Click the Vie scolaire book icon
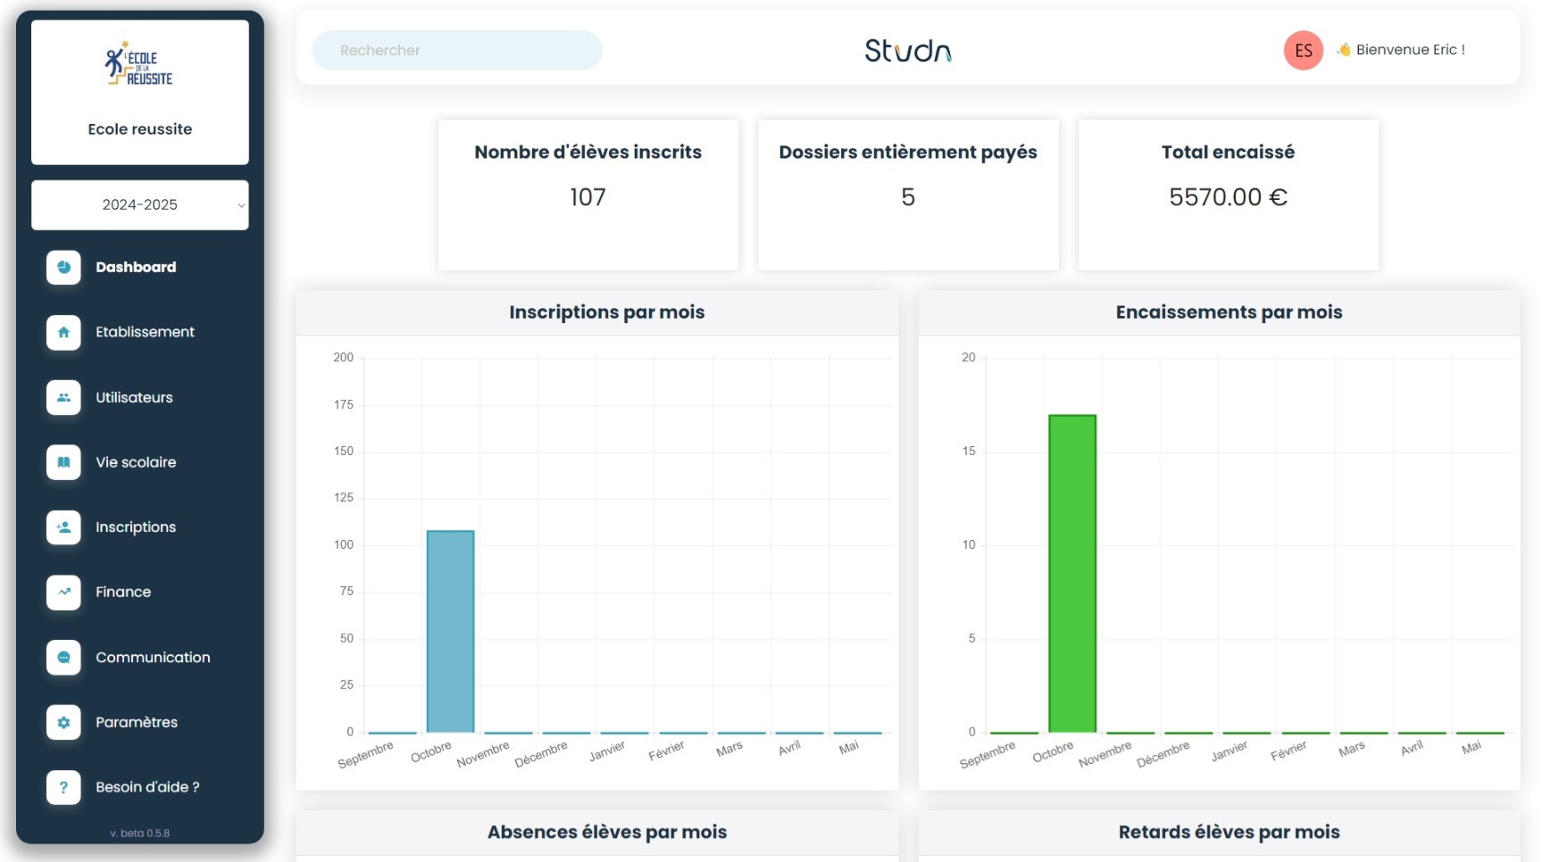 click(63, 462)
